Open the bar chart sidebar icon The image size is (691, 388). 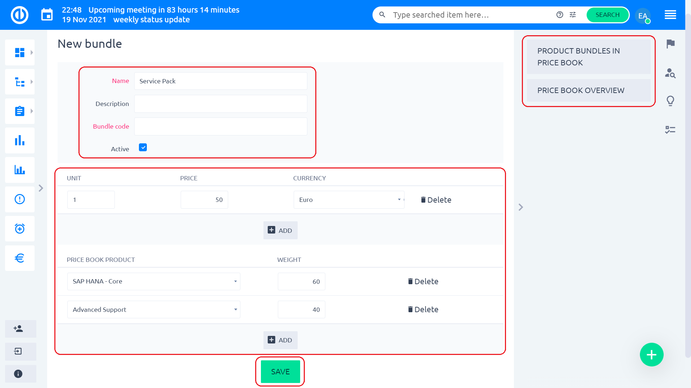pyautogui.click(x=20, y=140)
